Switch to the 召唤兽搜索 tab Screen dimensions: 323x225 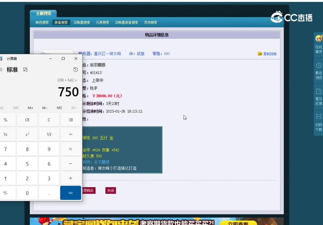tap(82, 22)
